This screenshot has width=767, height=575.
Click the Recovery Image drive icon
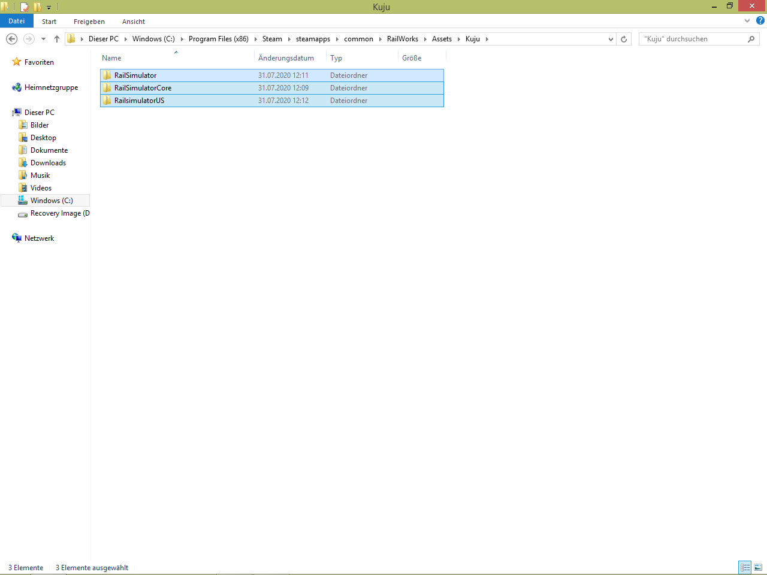(23, 214)
